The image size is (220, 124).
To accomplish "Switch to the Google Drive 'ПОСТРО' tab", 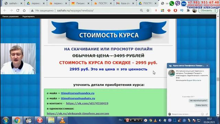I will (x=147, y=3).
